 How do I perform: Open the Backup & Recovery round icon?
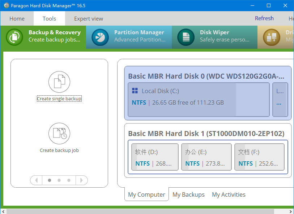pos(14,37)
